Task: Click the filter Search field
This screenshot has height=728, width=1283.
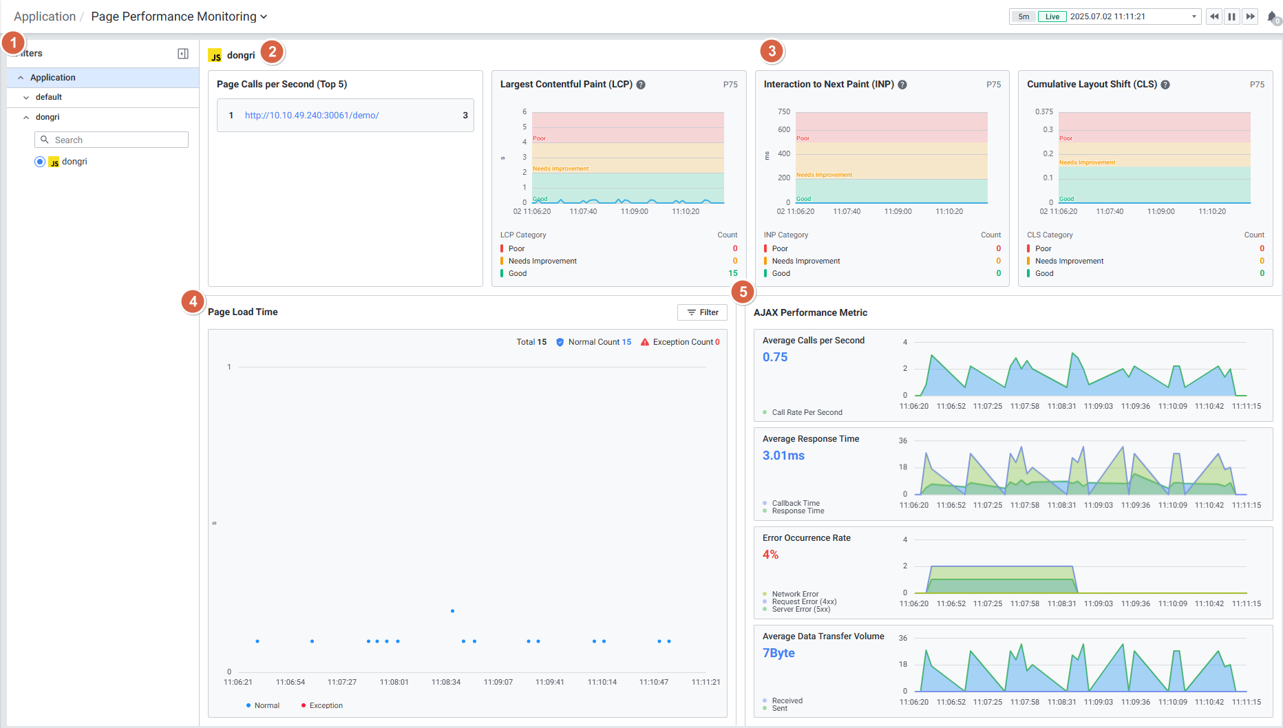Action: pos(112,140)
